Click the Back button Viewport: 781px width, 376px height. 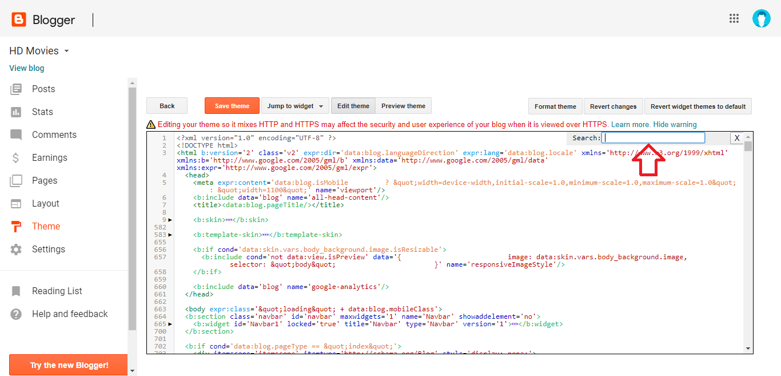pyautogui.click(x=167, y=106)
